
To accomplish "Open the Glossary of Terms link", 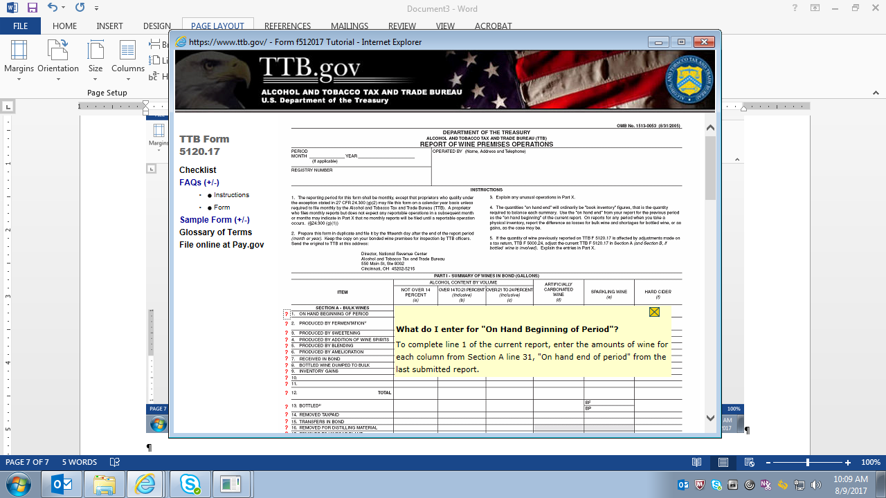I will pos(215,232).
